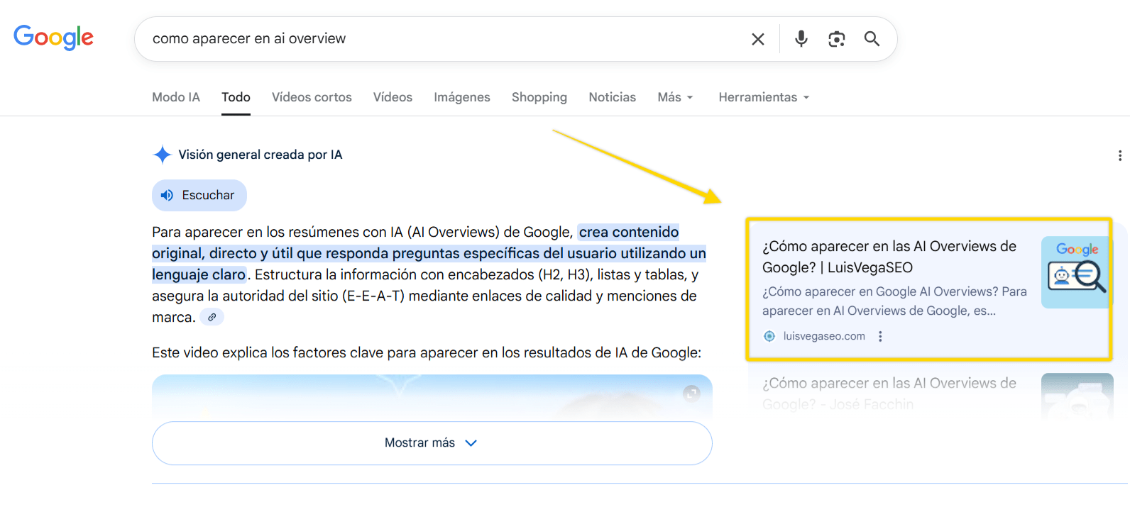This screenshot has width=1130, height=507.
Task: Open Google Lens image search icon
Action: click(x=837, y=39)
